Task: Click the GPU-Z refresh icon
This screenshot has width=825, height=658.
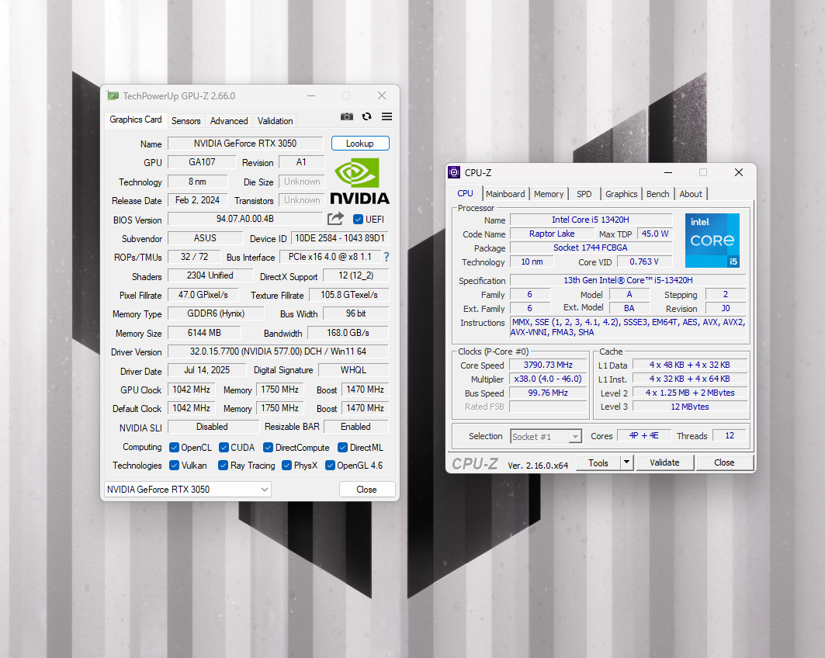Action: click(x=367, y=116)
